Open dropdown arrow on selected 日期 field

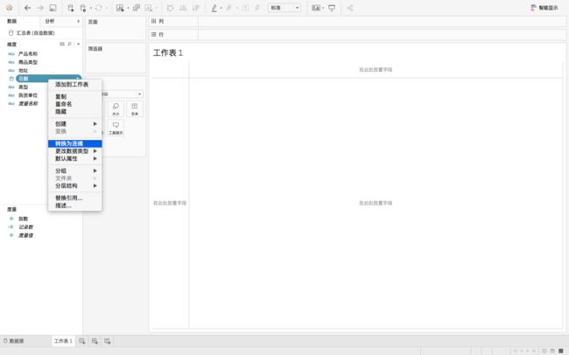coord(78,79)
